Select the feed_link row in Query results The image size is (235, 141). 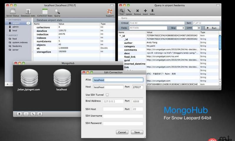[168, 57]
